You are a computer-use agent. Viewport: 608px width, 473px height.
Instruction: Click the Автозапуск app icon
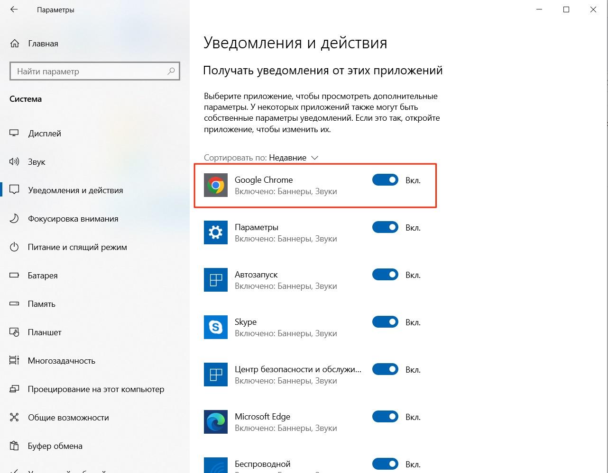[216, 280]
